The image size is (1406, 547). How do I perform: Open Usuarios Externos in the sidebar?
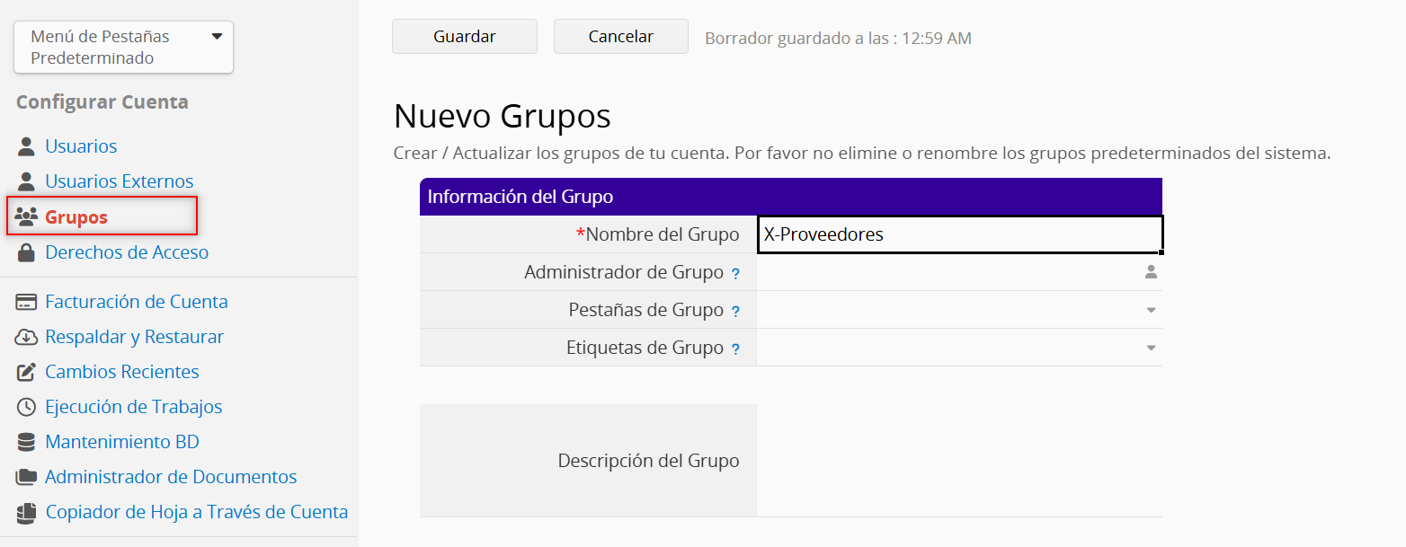[119, 181]
